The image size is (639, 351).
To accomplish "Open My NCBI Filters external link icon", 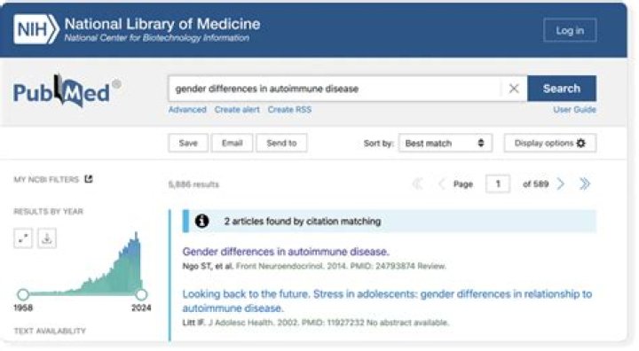I will click(x=89, y=179).
